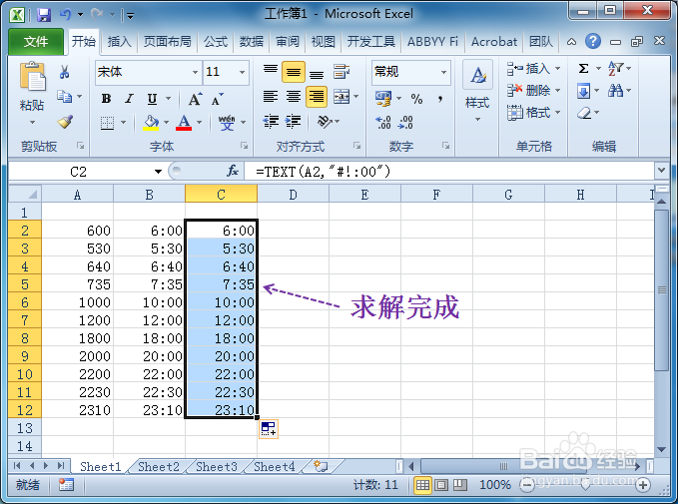Screen dimensions: 678x504
Task: Open the font size 11 dropdown
Action: pyautogui.click(x=242, y=72)
